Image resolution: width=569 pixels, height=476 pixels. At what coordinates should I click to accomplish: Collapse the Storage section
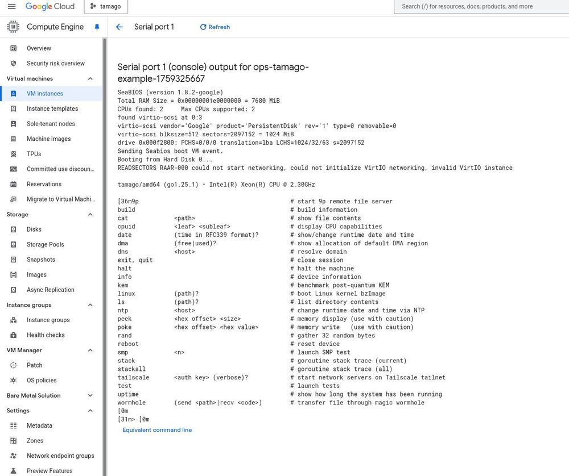click(90, 215)
